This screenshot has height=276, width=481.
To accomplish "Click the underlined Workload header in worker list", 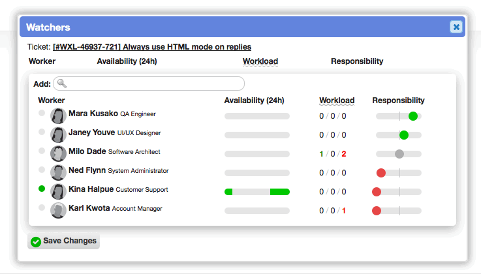I will pyautogui.click(x=337, y=100).
